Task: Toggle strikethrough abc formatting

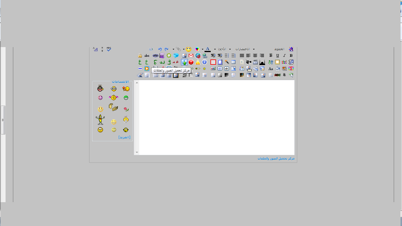Action: pyautogui.click(x=147, y=56)
